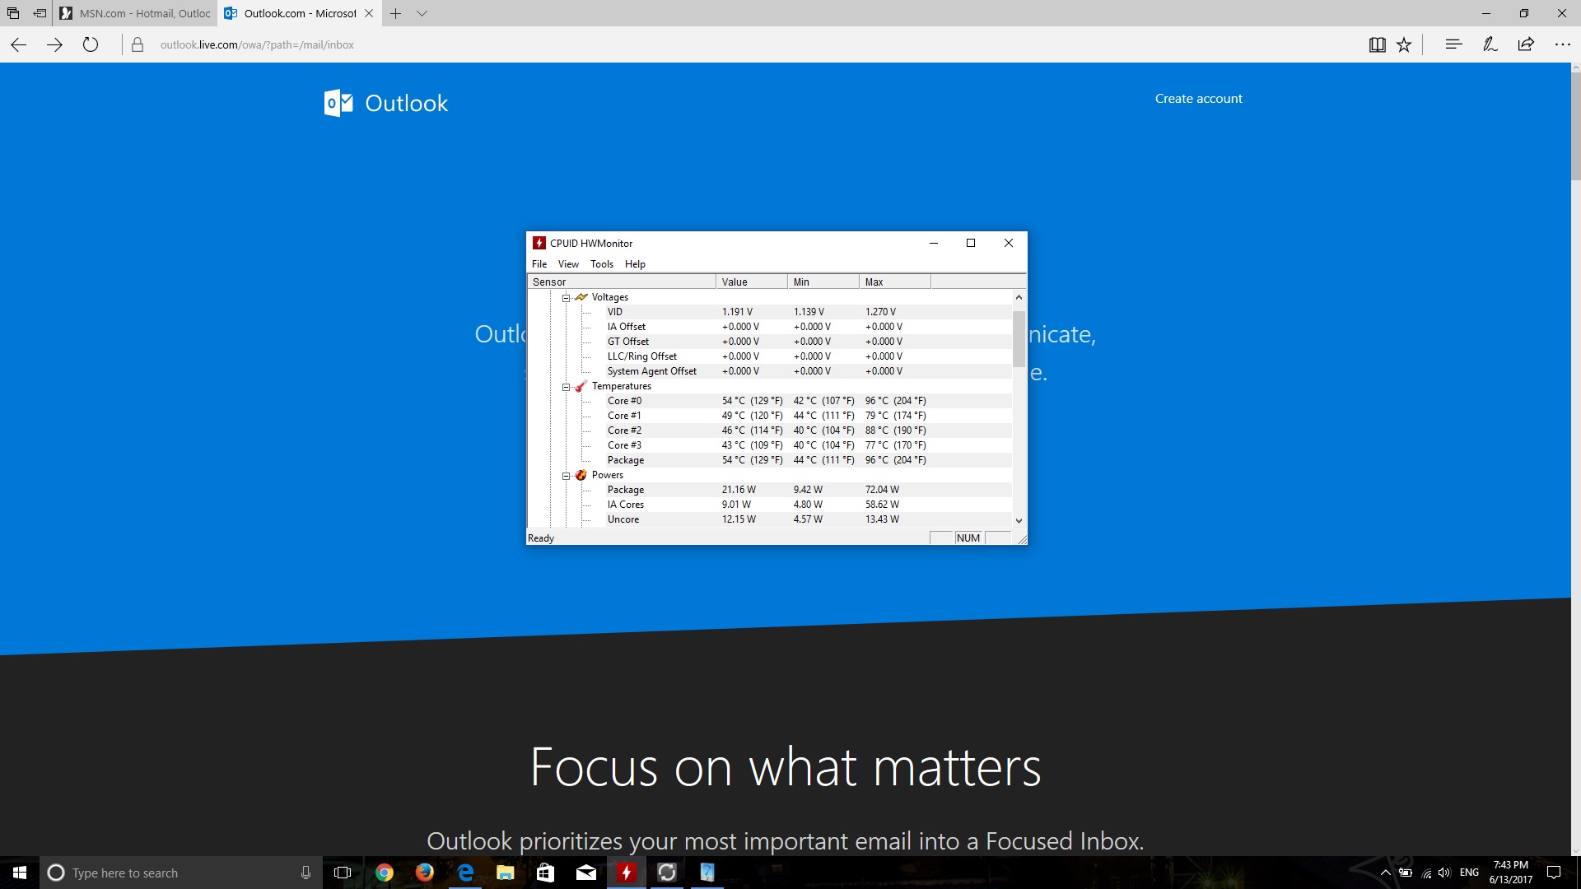This screenshot has width=1581, height=889.
Task: Open the View menu in HWMonitor
Action: (x=568, y=264)
